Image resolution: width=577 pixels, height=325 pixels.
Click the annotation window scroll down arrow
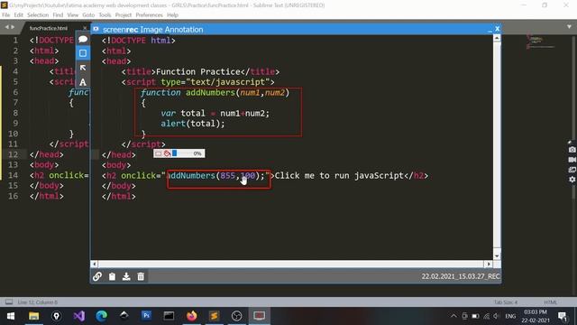[497, 256]
